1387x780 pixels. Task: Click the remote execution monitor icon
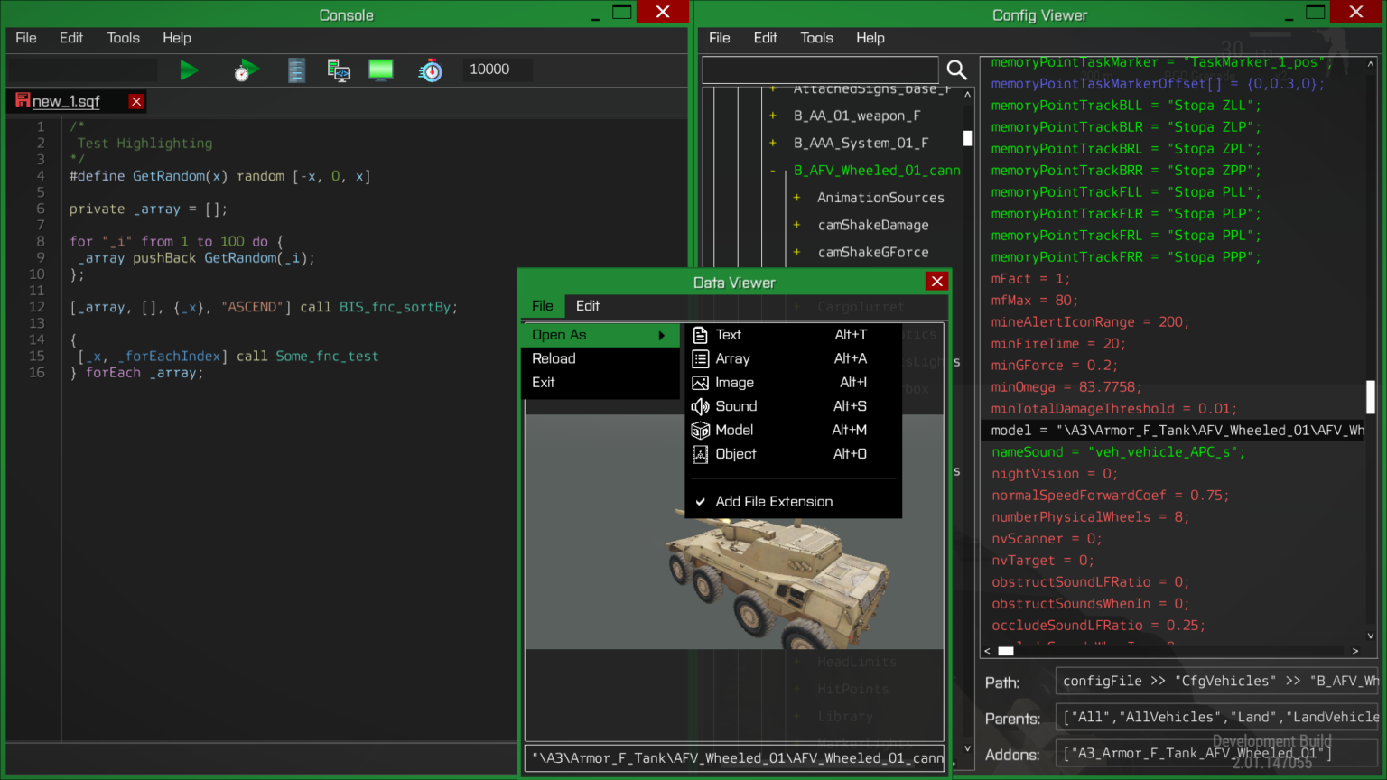point(339,70)
